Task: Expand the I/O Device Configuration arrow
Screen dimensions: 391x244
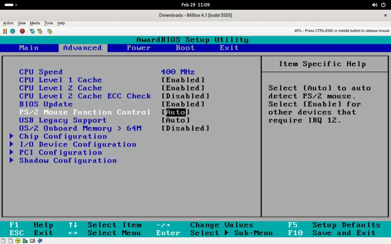Action: coord(12,144)
